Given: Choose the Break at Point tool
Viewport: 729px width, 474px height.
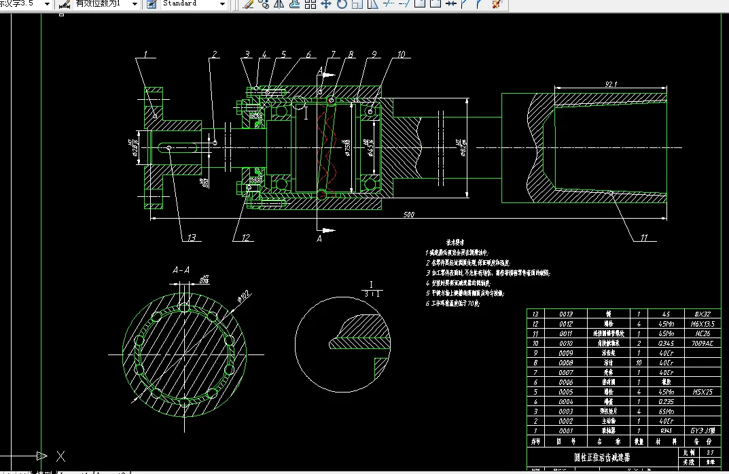Looking at the screenshot, I should [x=420, y=3].
